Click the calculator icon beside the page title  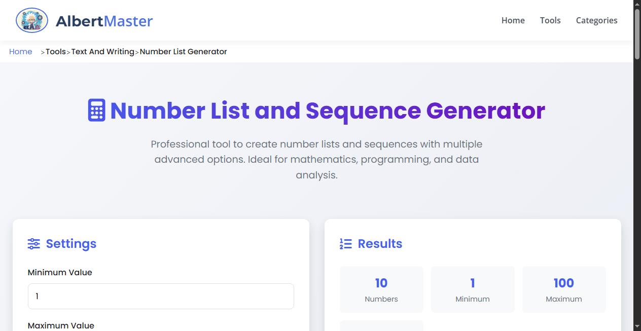pyautogui.click(x=96, y=109)
